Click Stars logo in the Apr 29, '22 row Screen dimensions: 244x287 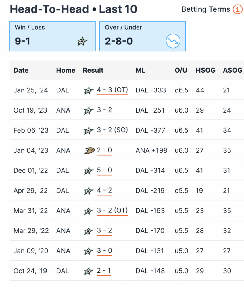89,191
